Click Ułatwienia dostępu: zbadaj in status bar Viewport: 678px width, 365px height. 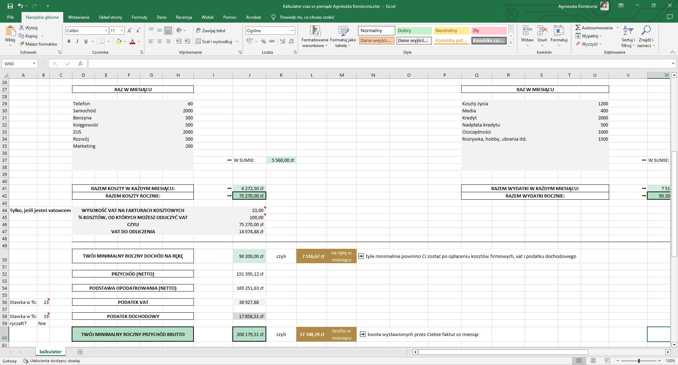52,361
